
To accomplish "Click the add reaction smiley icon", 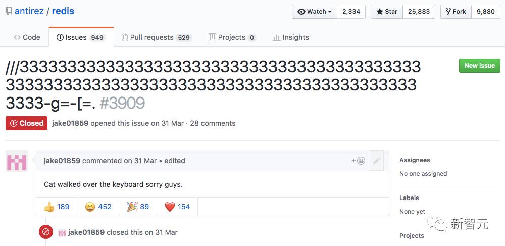I will click(x=359, y=161).
